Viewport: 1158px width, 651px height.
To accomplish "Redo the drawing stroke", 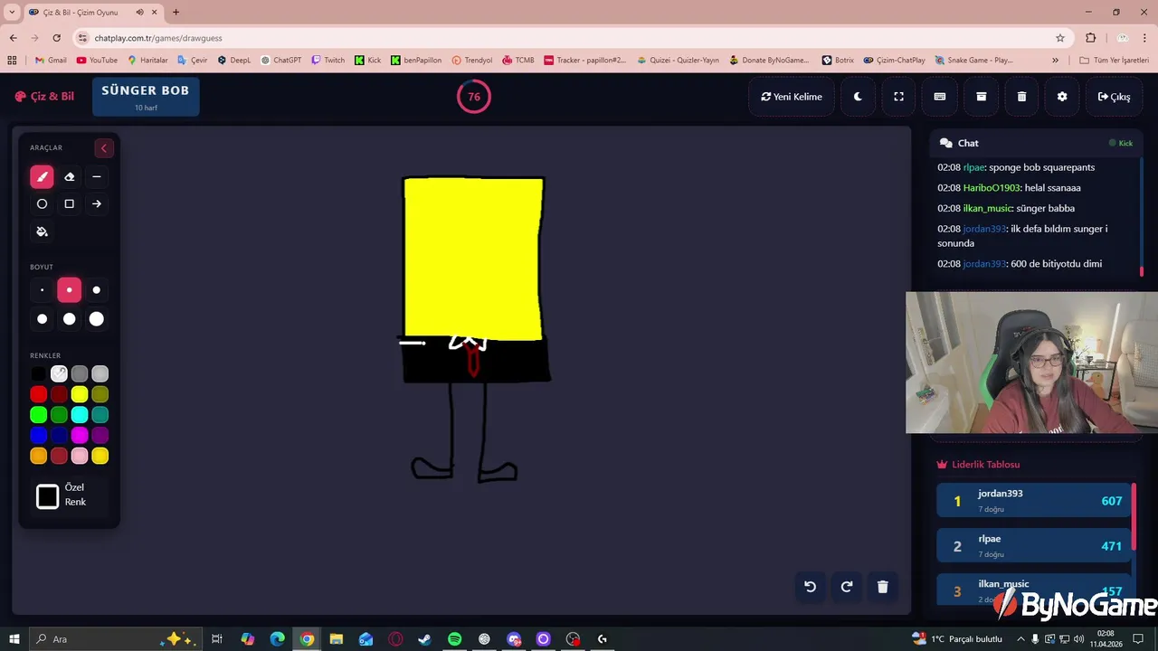I will click(x=847, y=587).
